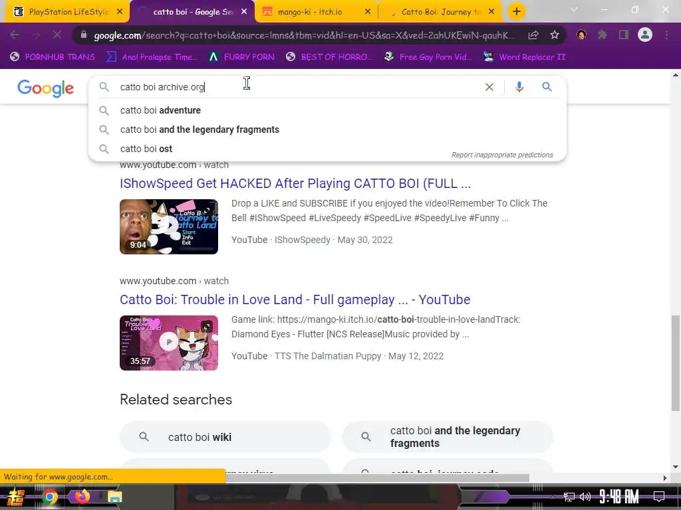The image size is (681, 510).
Task: Open a new browser tab
Action: [516, 12]
